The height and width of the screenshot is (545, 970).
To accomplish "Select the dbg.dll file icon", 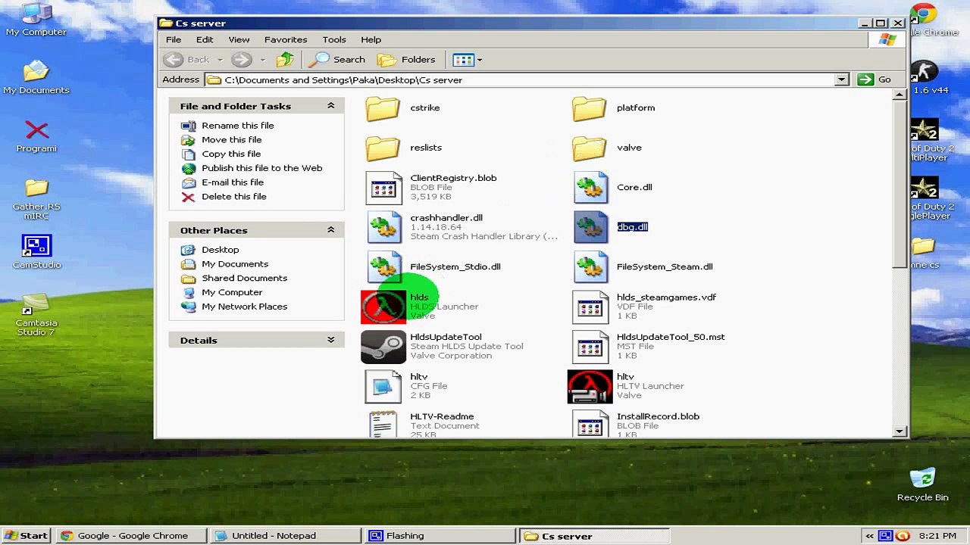I will click(x=590, y=227).
